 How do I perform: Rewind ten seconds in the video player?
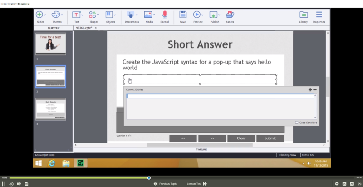(x=11, y=184)
